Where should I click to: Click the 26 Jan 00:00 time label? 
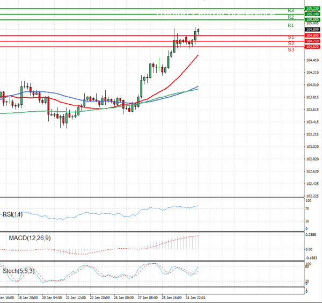point(124,298)
